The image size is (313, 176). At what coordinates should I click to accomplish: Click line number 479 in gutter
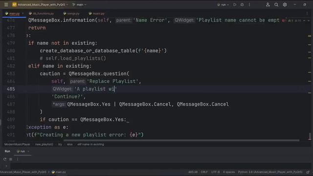click(x=11, y=43)
